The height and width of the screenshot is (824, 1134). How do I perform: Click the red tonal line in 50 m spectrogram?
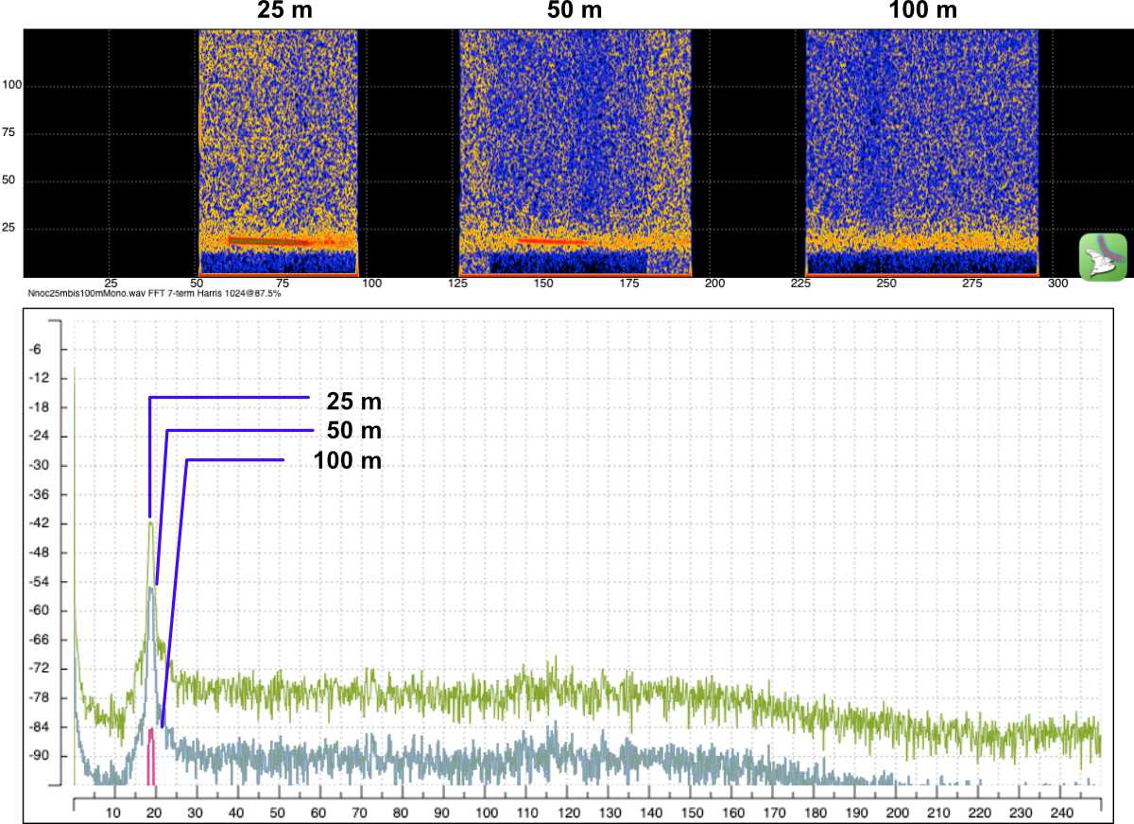(x=553, y=242)
